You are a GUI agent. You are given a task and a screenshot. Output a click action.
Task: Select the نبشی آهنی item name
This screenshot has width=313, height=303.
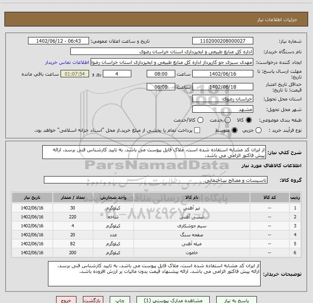point(191,217)
